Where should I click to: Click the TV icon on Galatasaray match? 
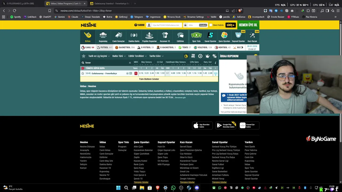tap(127, 73)
